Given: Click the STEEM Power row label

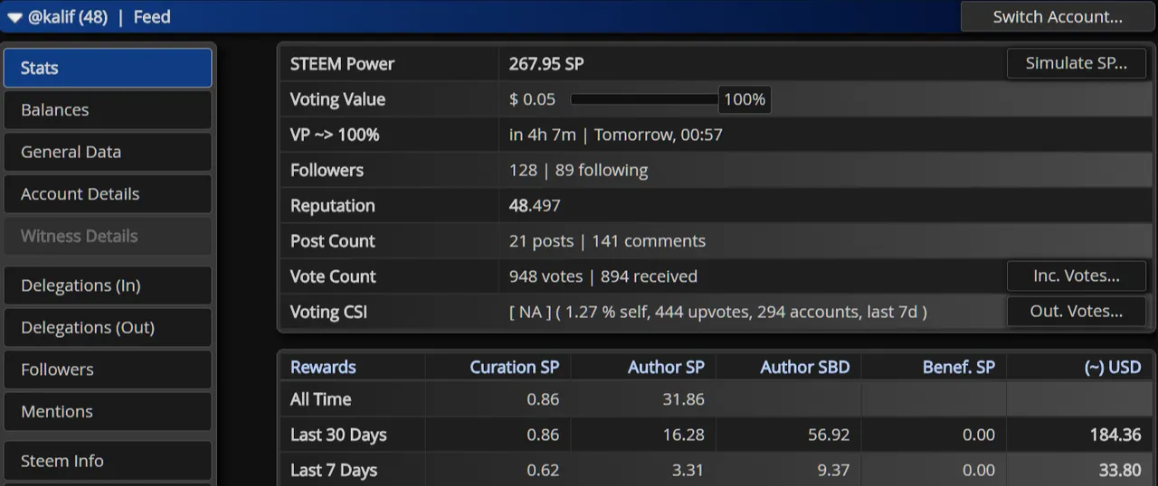Looking at the screenshot, I should click(342, 64).
